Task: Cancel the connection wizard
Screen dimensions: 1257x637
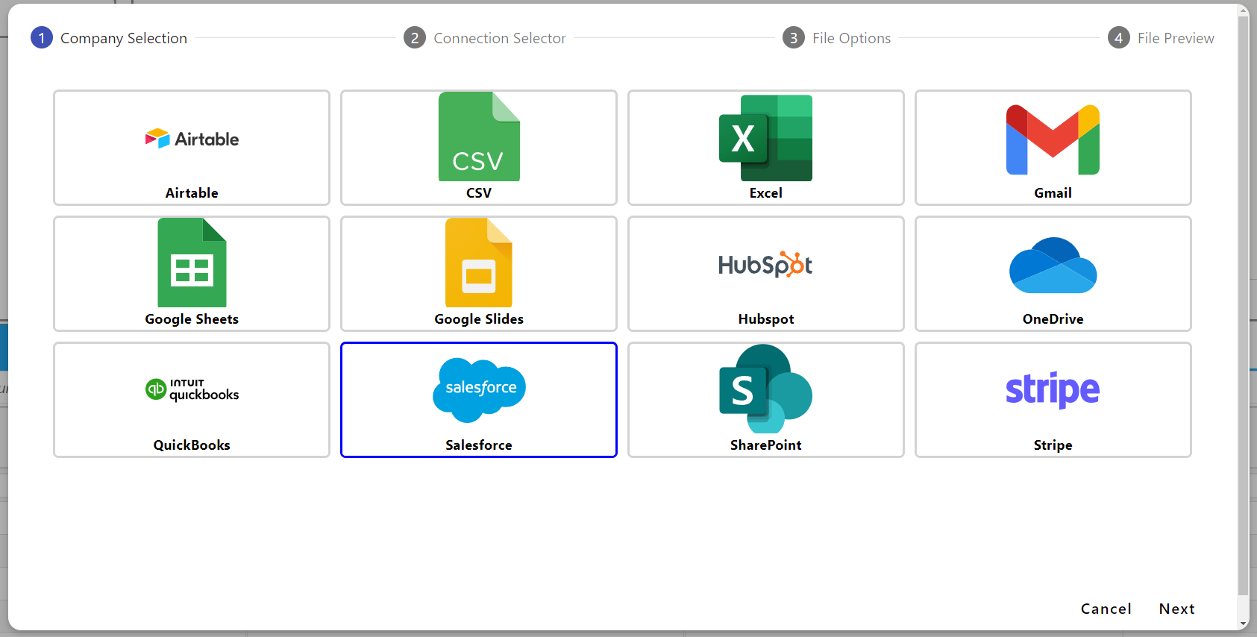Action: coord(1106,609)
